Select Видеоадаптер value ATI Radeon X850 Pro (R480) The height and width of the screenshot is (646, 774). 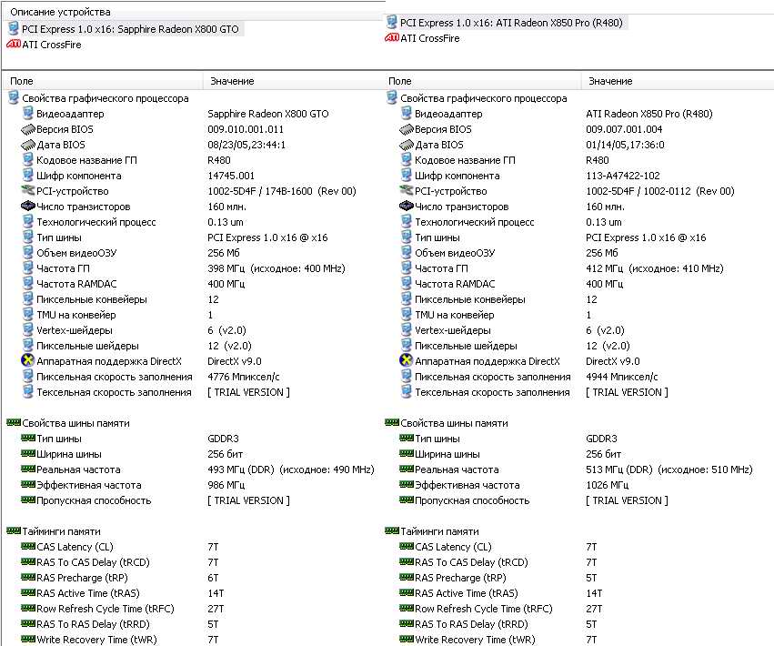[649, 114]
